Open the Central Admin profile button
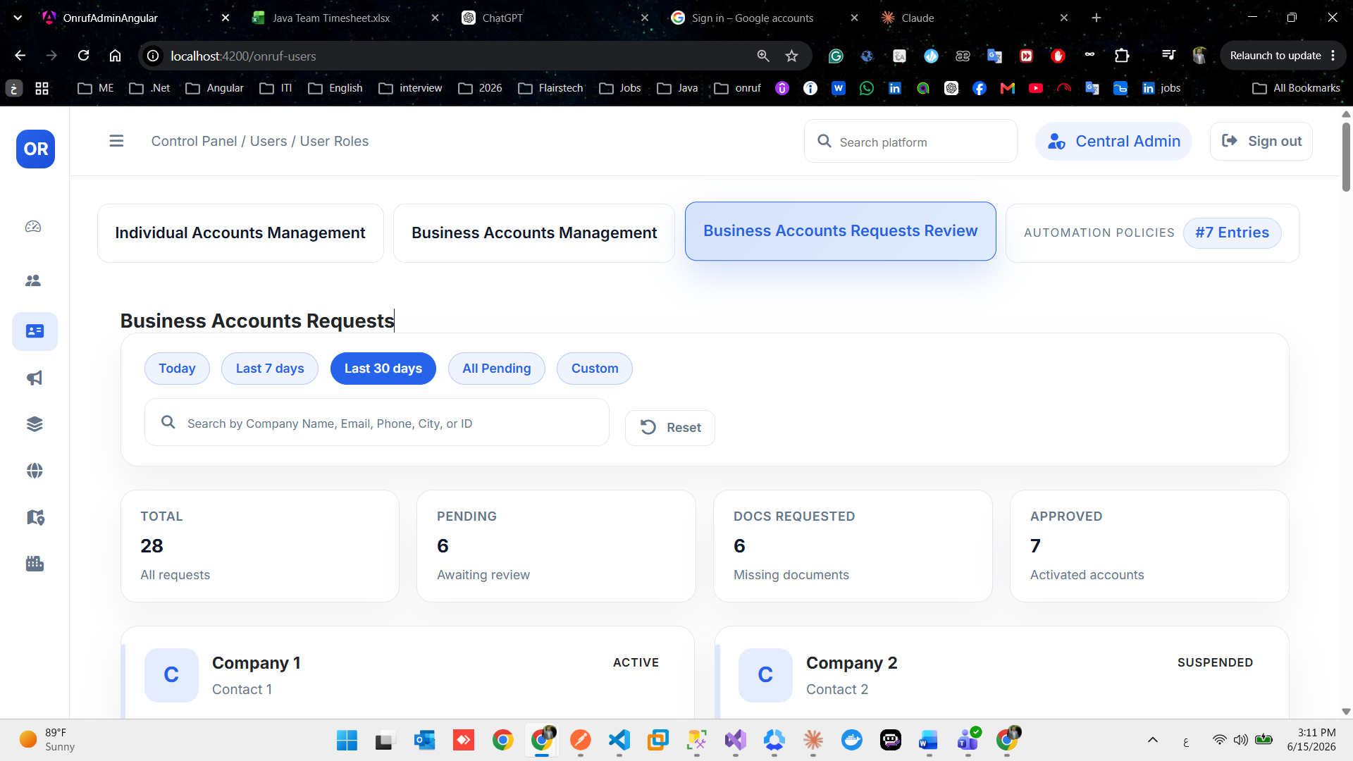 coord(1113,141)
